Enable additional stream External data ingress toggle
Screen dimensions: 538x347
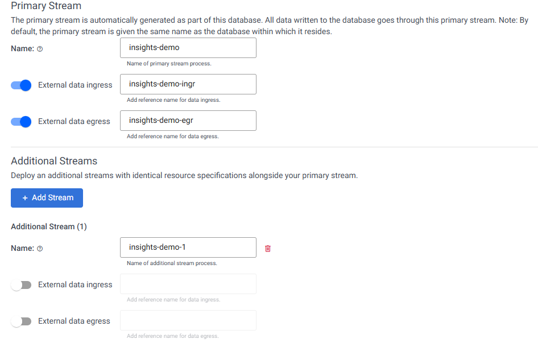click(21, 285)
